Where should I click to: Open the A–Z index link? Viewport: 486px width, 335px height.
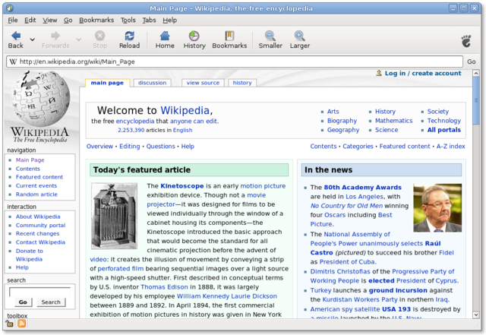click(450, 147)
